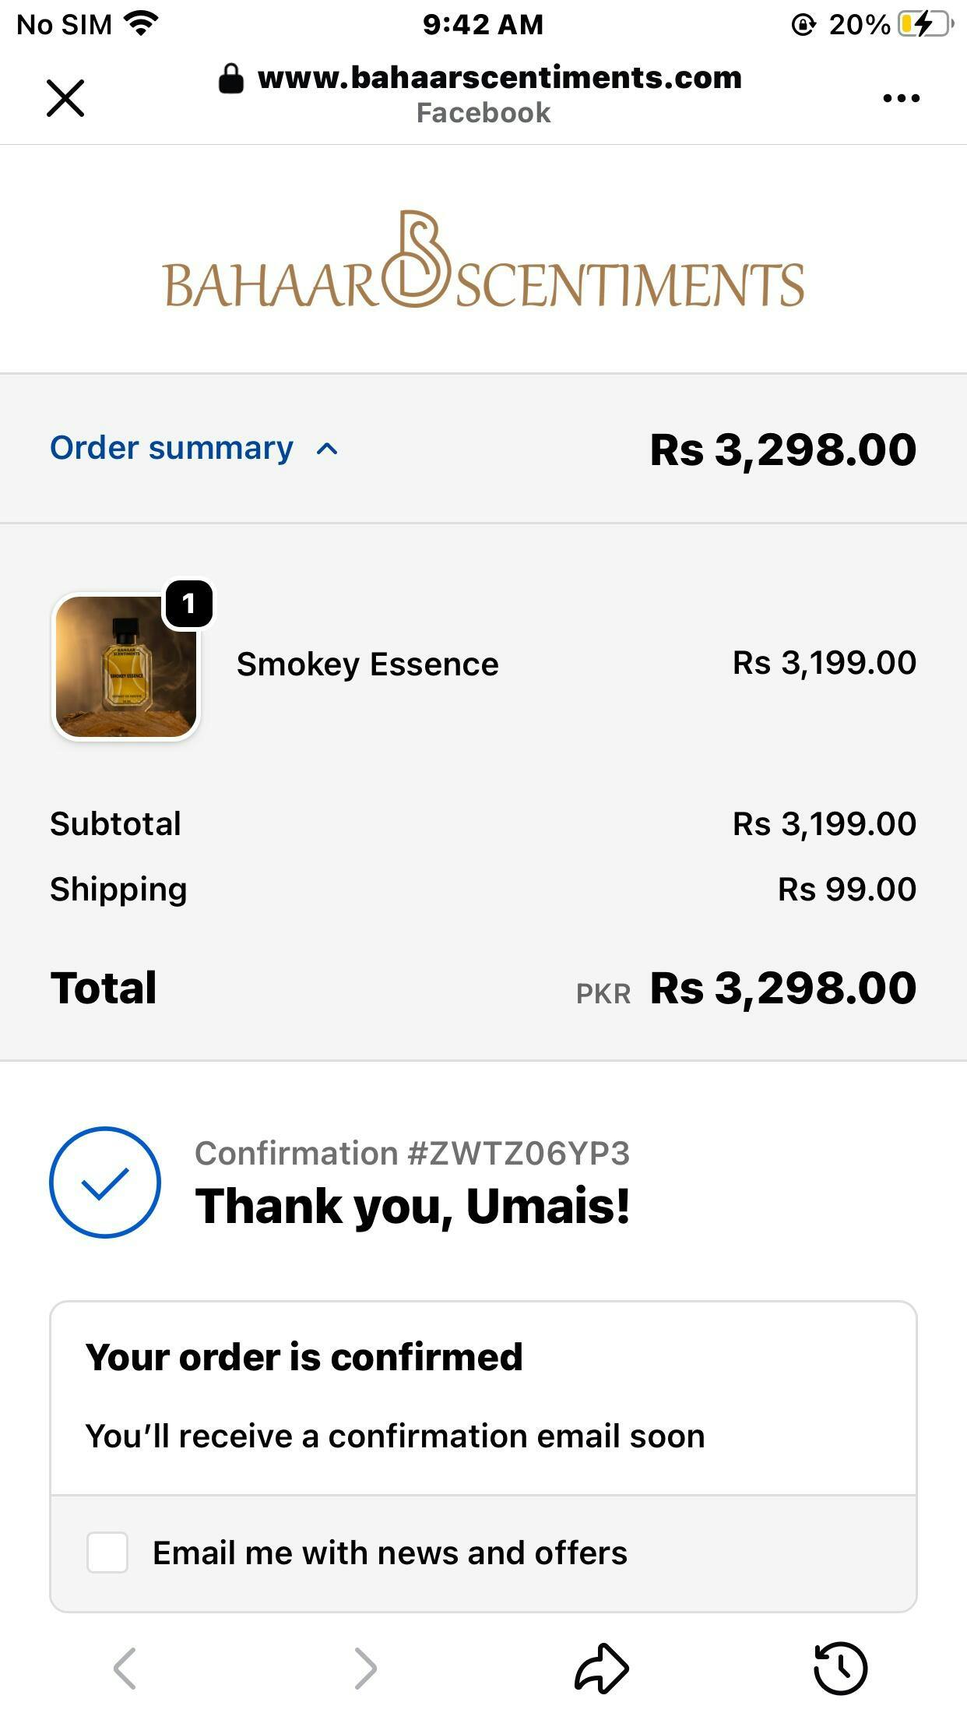Tap the Rs 3,298.00 total in summary header
967x1720 pixels.
pyautogui.click(x=782, y=449)
